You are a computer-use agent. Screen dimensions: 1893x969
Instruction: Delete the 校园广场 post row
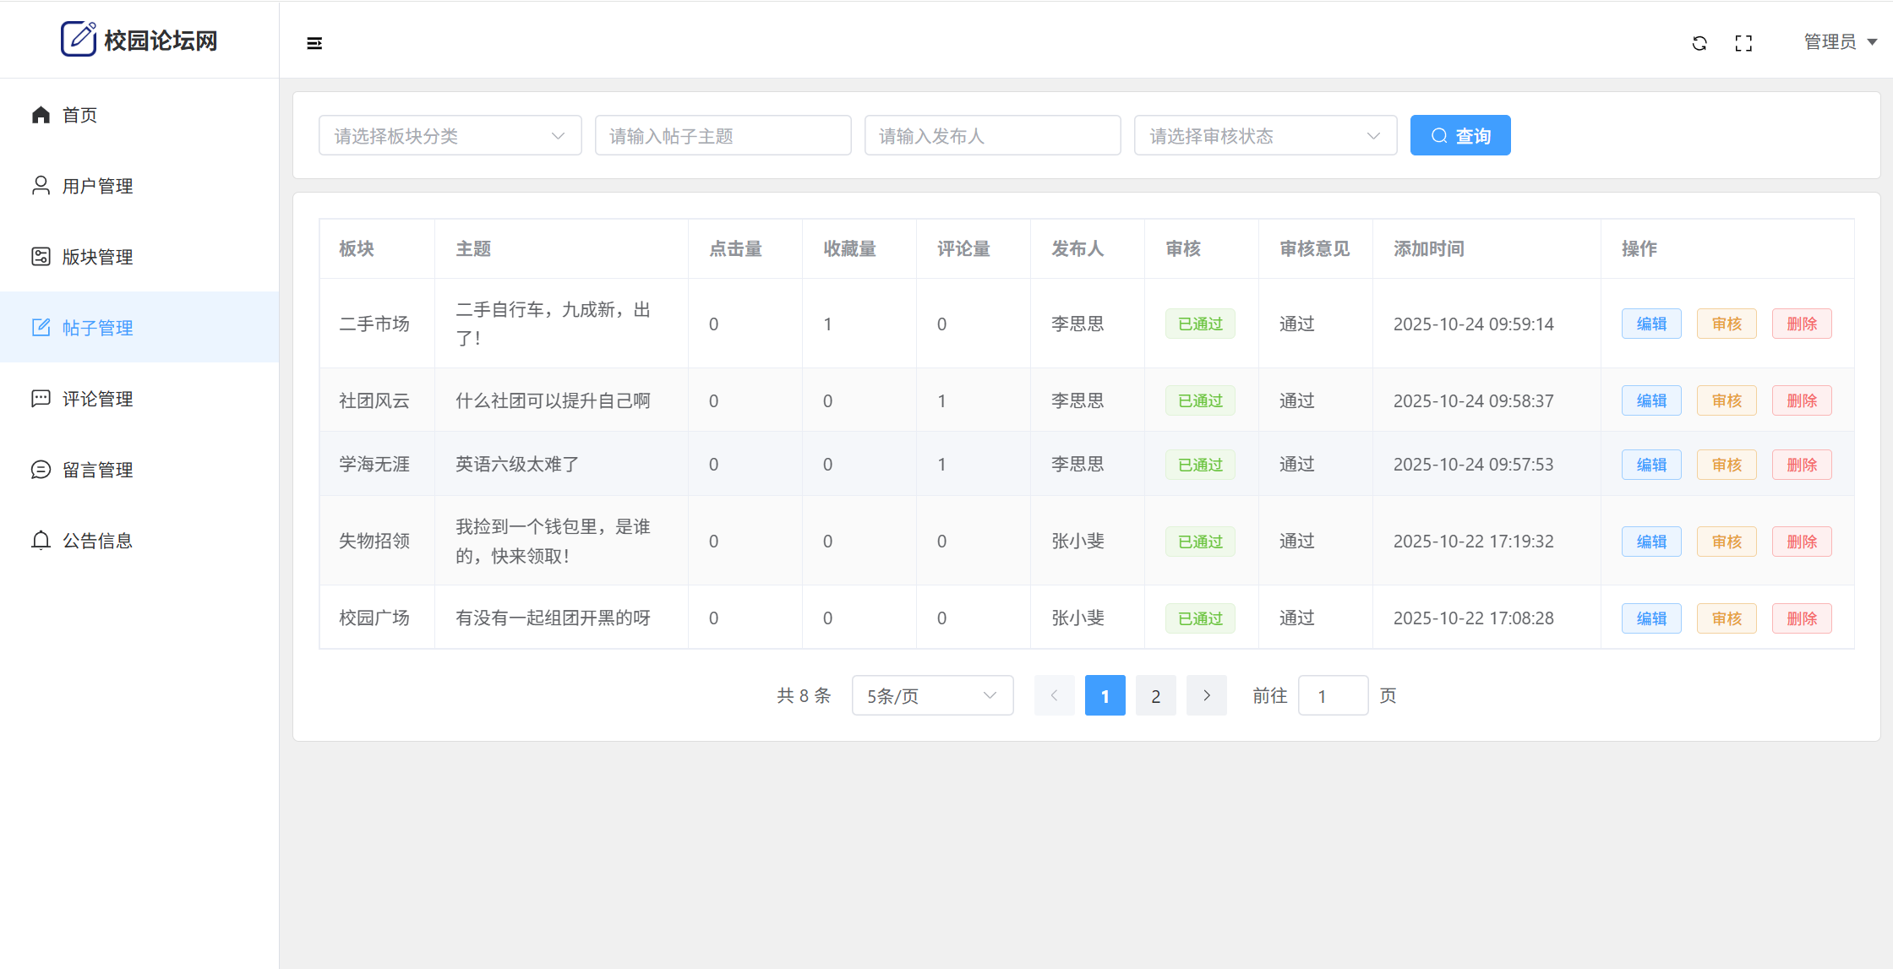coord(1801,618)
